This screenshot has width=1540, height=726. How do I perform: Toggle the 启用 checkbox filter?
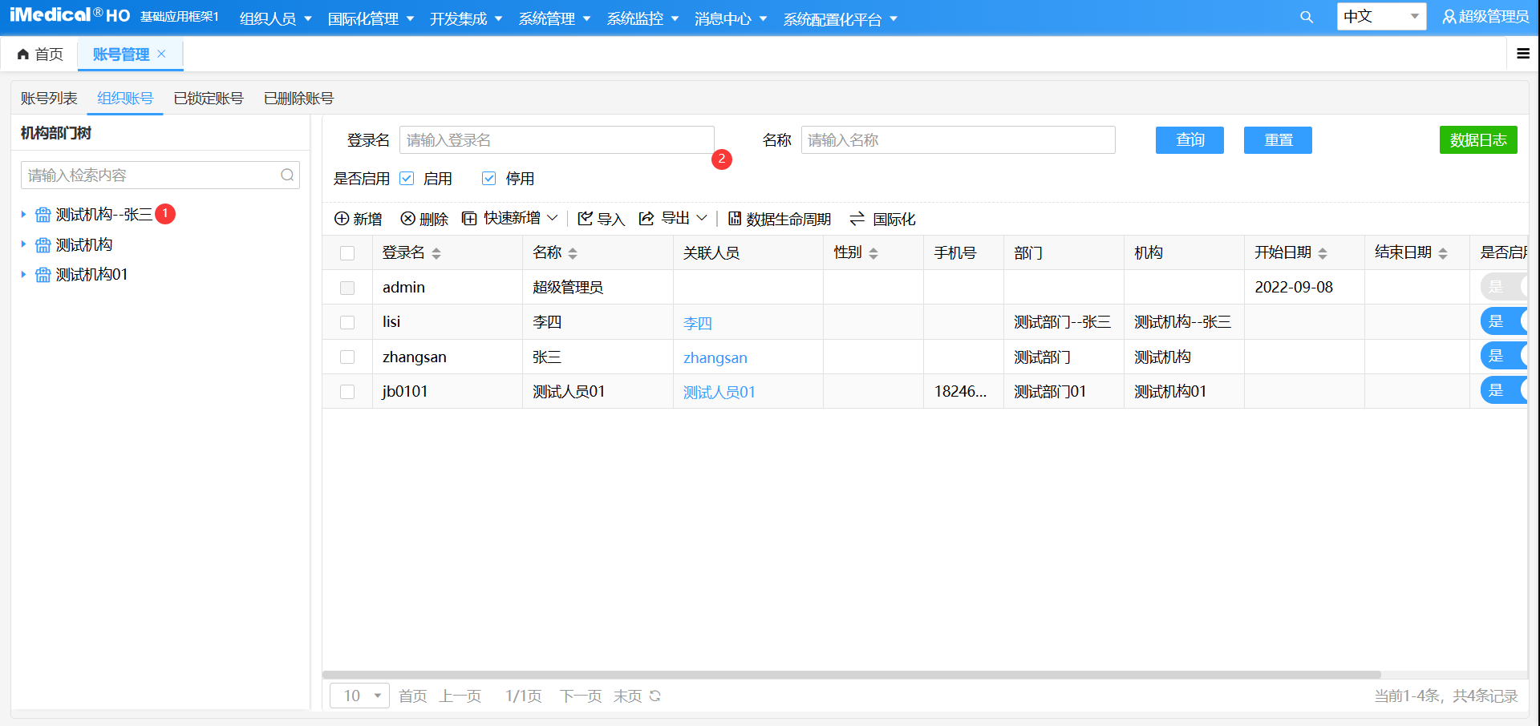[x=407, y=178]
